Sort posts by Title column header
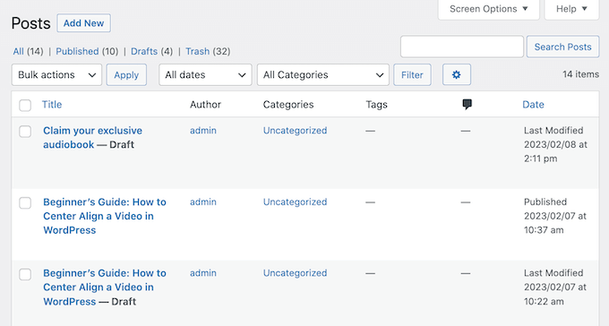 coord(52,105)
